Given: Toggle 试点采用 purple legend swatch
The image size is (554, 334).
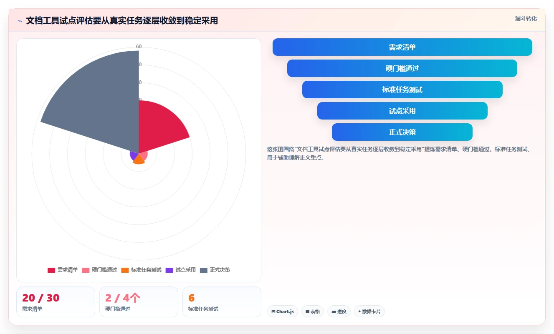Looking at the screenshot, I should click(x=169, y=270).
